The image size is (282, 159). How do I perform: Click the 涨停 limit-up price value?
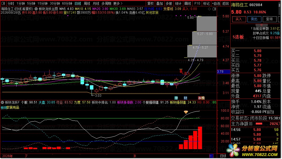pos(257,76)
